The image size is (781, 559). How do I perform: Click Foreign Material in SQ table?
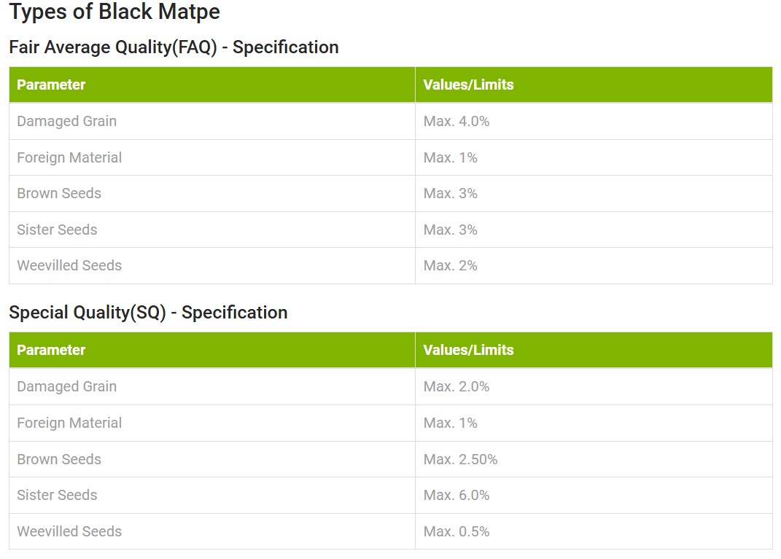[69, 423]
